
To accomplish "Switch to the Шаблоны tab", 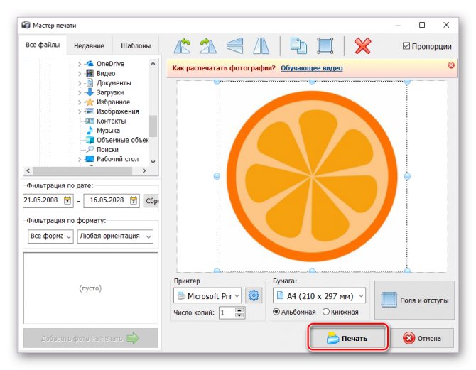I will click(x=134, y=45).
